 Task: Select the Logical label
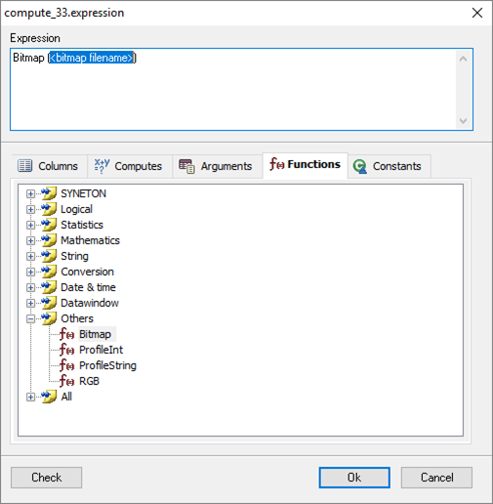coord(76,209)
